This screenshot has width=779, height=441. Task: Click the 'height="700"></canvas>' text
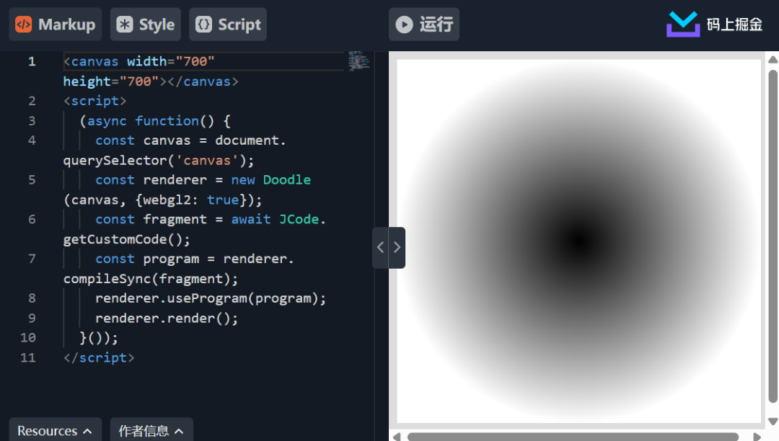point(151,81)
